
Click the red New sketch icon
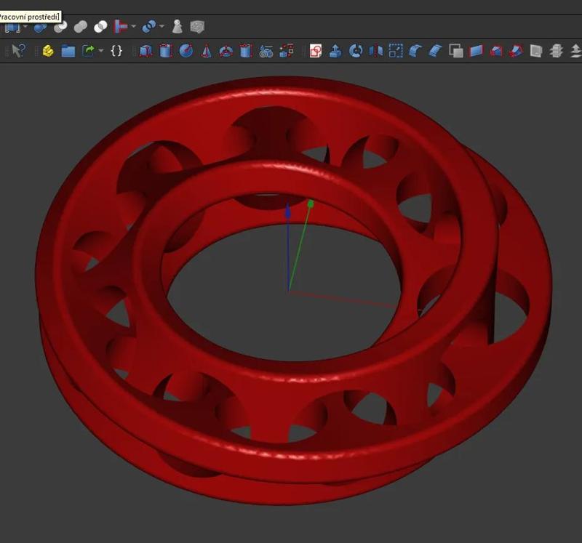point(316,51)
